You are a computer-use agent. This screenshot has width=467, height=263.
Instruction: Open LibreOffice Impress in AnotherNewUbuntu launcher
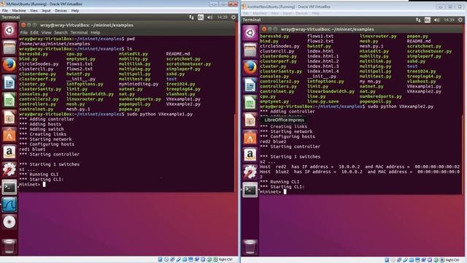[x=250, y=120]
